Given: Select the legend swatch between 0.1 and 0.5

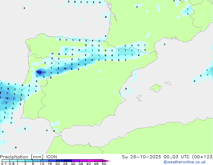Looking at the screenshot, I should tap(6, 161).
